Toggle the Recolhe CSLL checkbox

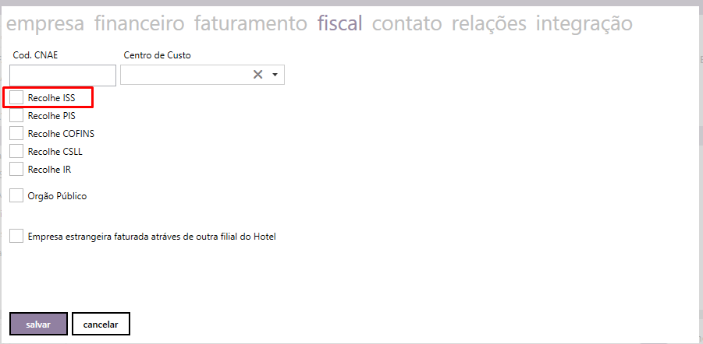coord(16,151)
